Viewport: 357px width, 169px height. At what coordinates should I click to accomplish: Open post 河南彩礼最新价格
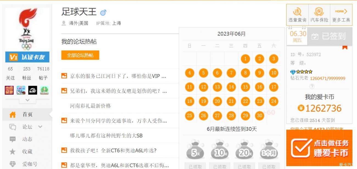tap(90, 106)
